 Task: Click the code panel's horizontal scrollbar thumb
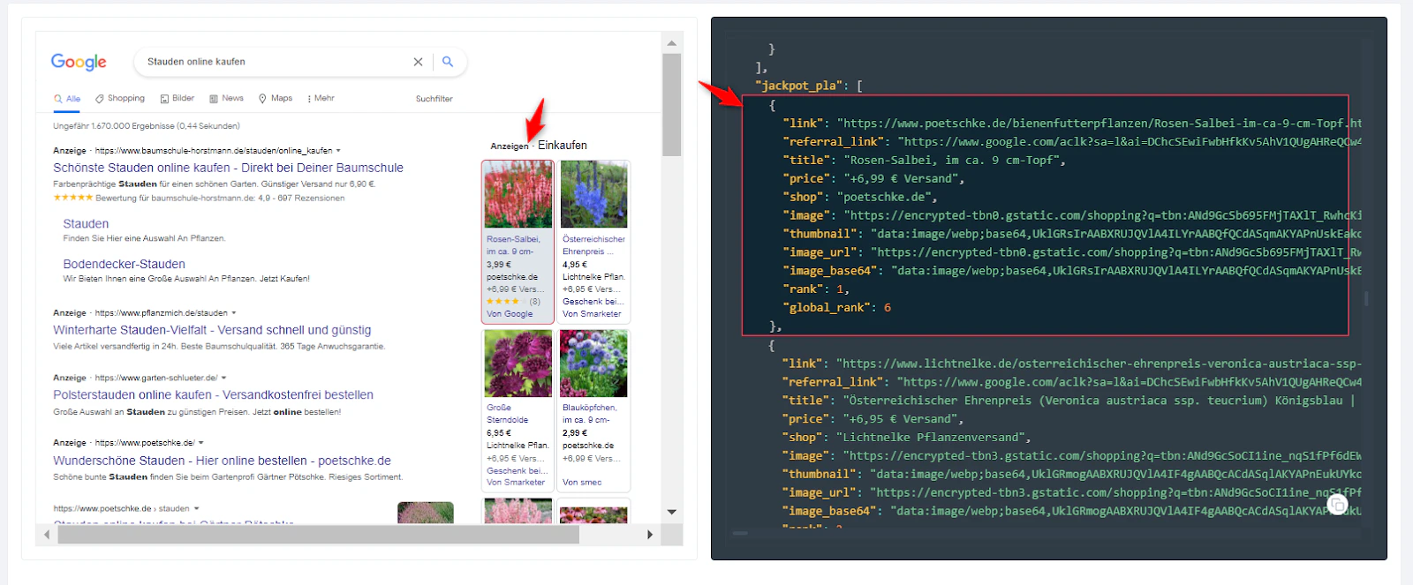tap(740, 533)
